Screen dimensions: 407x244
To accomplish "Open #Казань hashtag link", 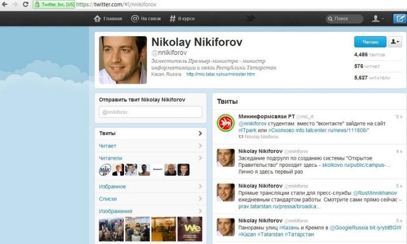I will pyautogui.click(x=289, y=228).
